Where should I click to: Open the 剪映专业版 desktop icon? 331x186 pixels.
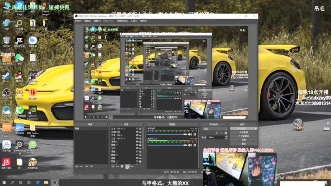pos(19,42)
